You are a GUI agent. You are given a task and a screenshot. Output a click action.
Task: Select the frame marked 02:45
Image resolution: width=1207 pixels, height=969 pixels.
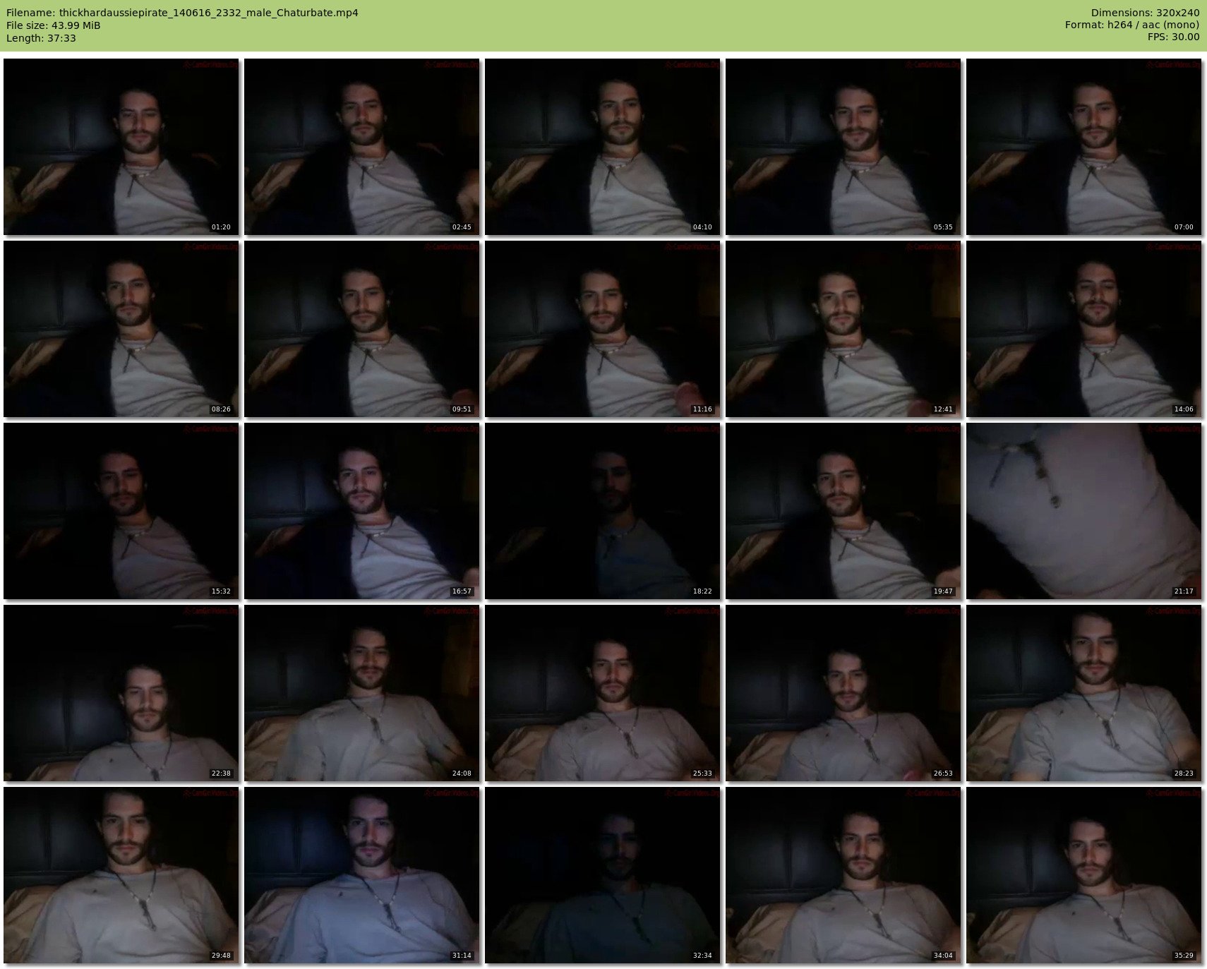point(362,147)
